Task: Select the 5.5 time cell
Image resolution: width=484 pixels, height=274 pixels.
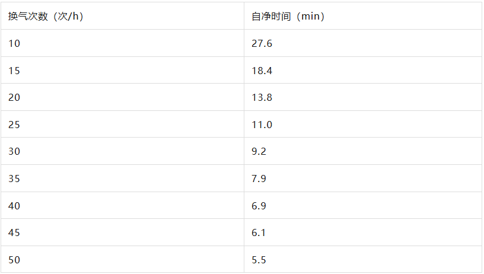Action: (x=259, y=259)
